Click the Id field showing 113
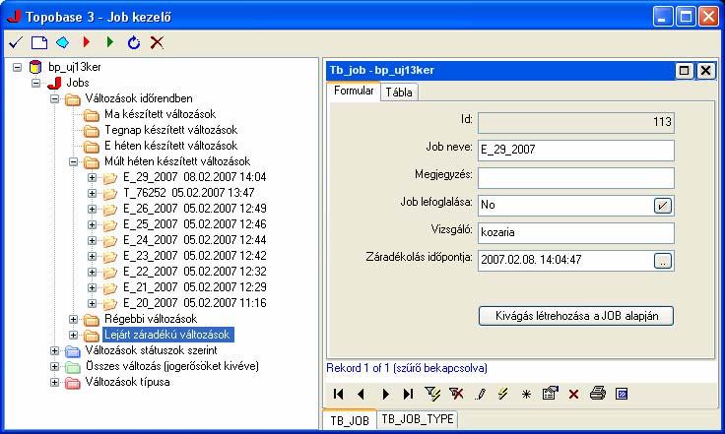This screenshot has width=725, height=434. [x=576, y=123]
